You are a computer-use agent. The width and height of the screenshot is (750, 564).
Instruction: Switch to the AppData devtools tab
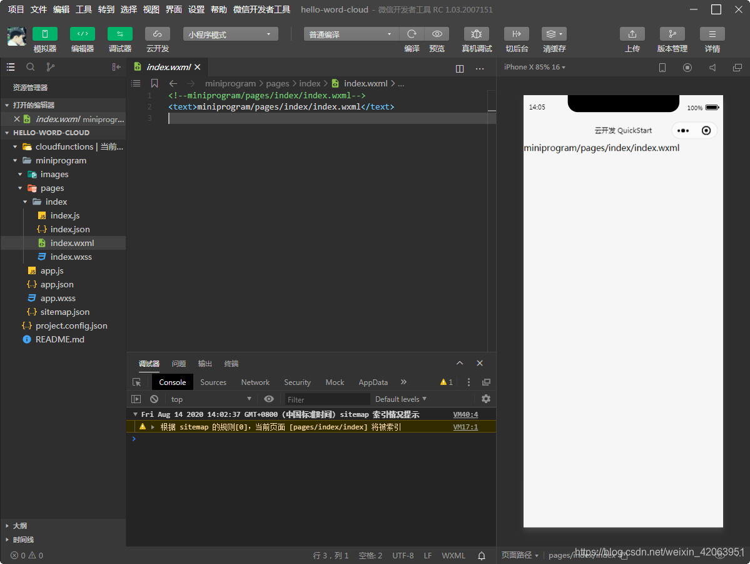373,382
